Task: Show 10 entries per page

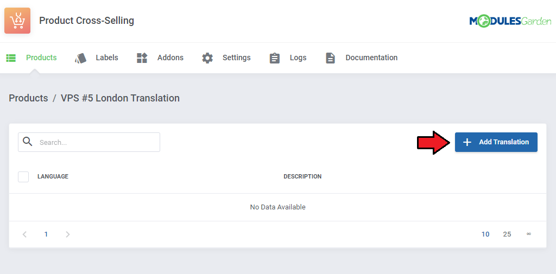Action: [485, 234]
